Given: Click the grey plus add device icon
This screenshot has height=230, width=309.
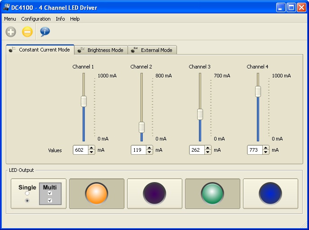Looking at the screenshot, I should 11,32.
